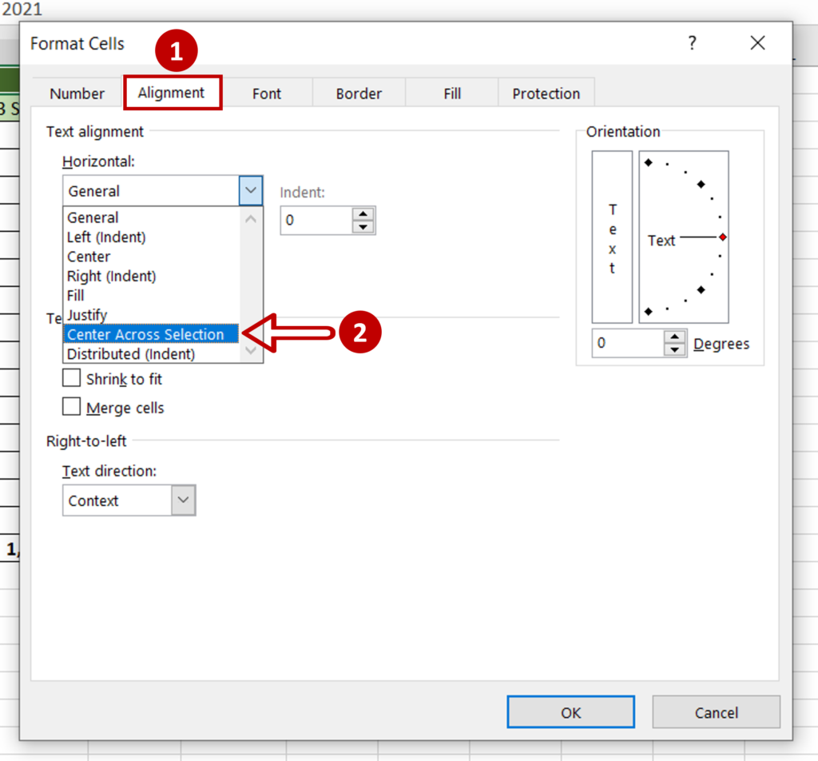
Task: Open the Text direction Context dropdown
Action: 183,500
